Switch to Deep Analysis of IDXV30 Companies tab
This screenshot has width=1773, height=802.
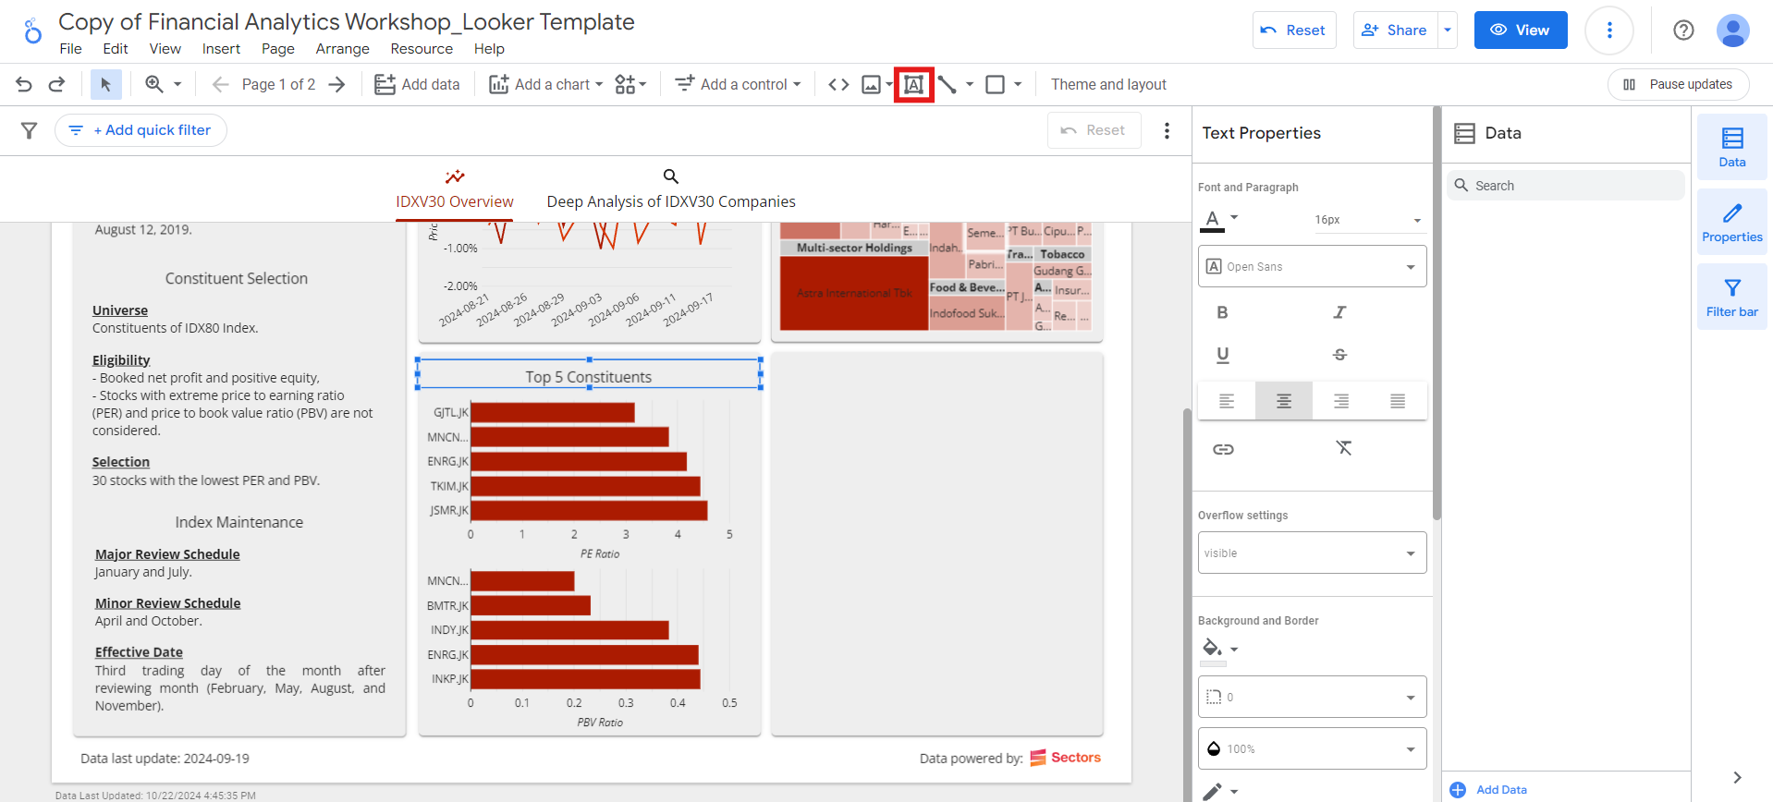[671, 190]
